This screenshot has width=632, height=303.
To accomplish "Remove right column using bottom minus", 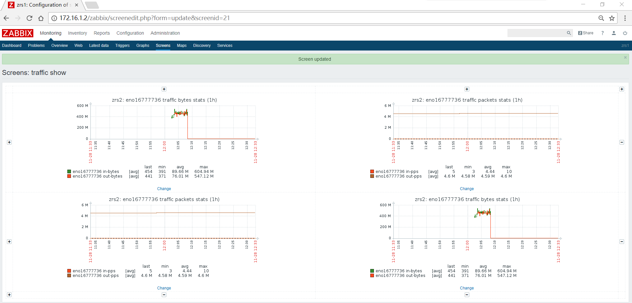I will [x=467, y=295].
